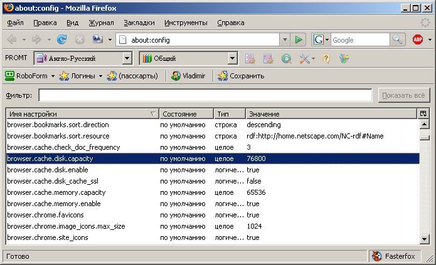This screenshot has height=265, width=436.
Task: Open the Back history dropdown arrow
Action: 24,40
